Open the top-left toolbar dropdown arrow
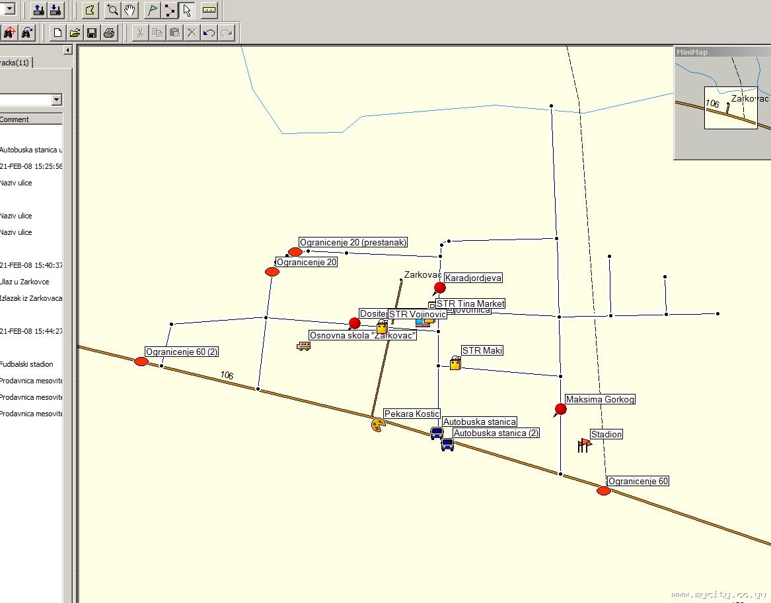This screenshot has height=603, width=771. pos(9,9)
